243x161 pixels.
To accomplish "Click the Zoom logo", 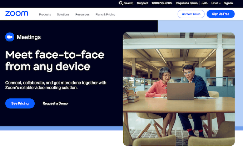I will point(17,14).
